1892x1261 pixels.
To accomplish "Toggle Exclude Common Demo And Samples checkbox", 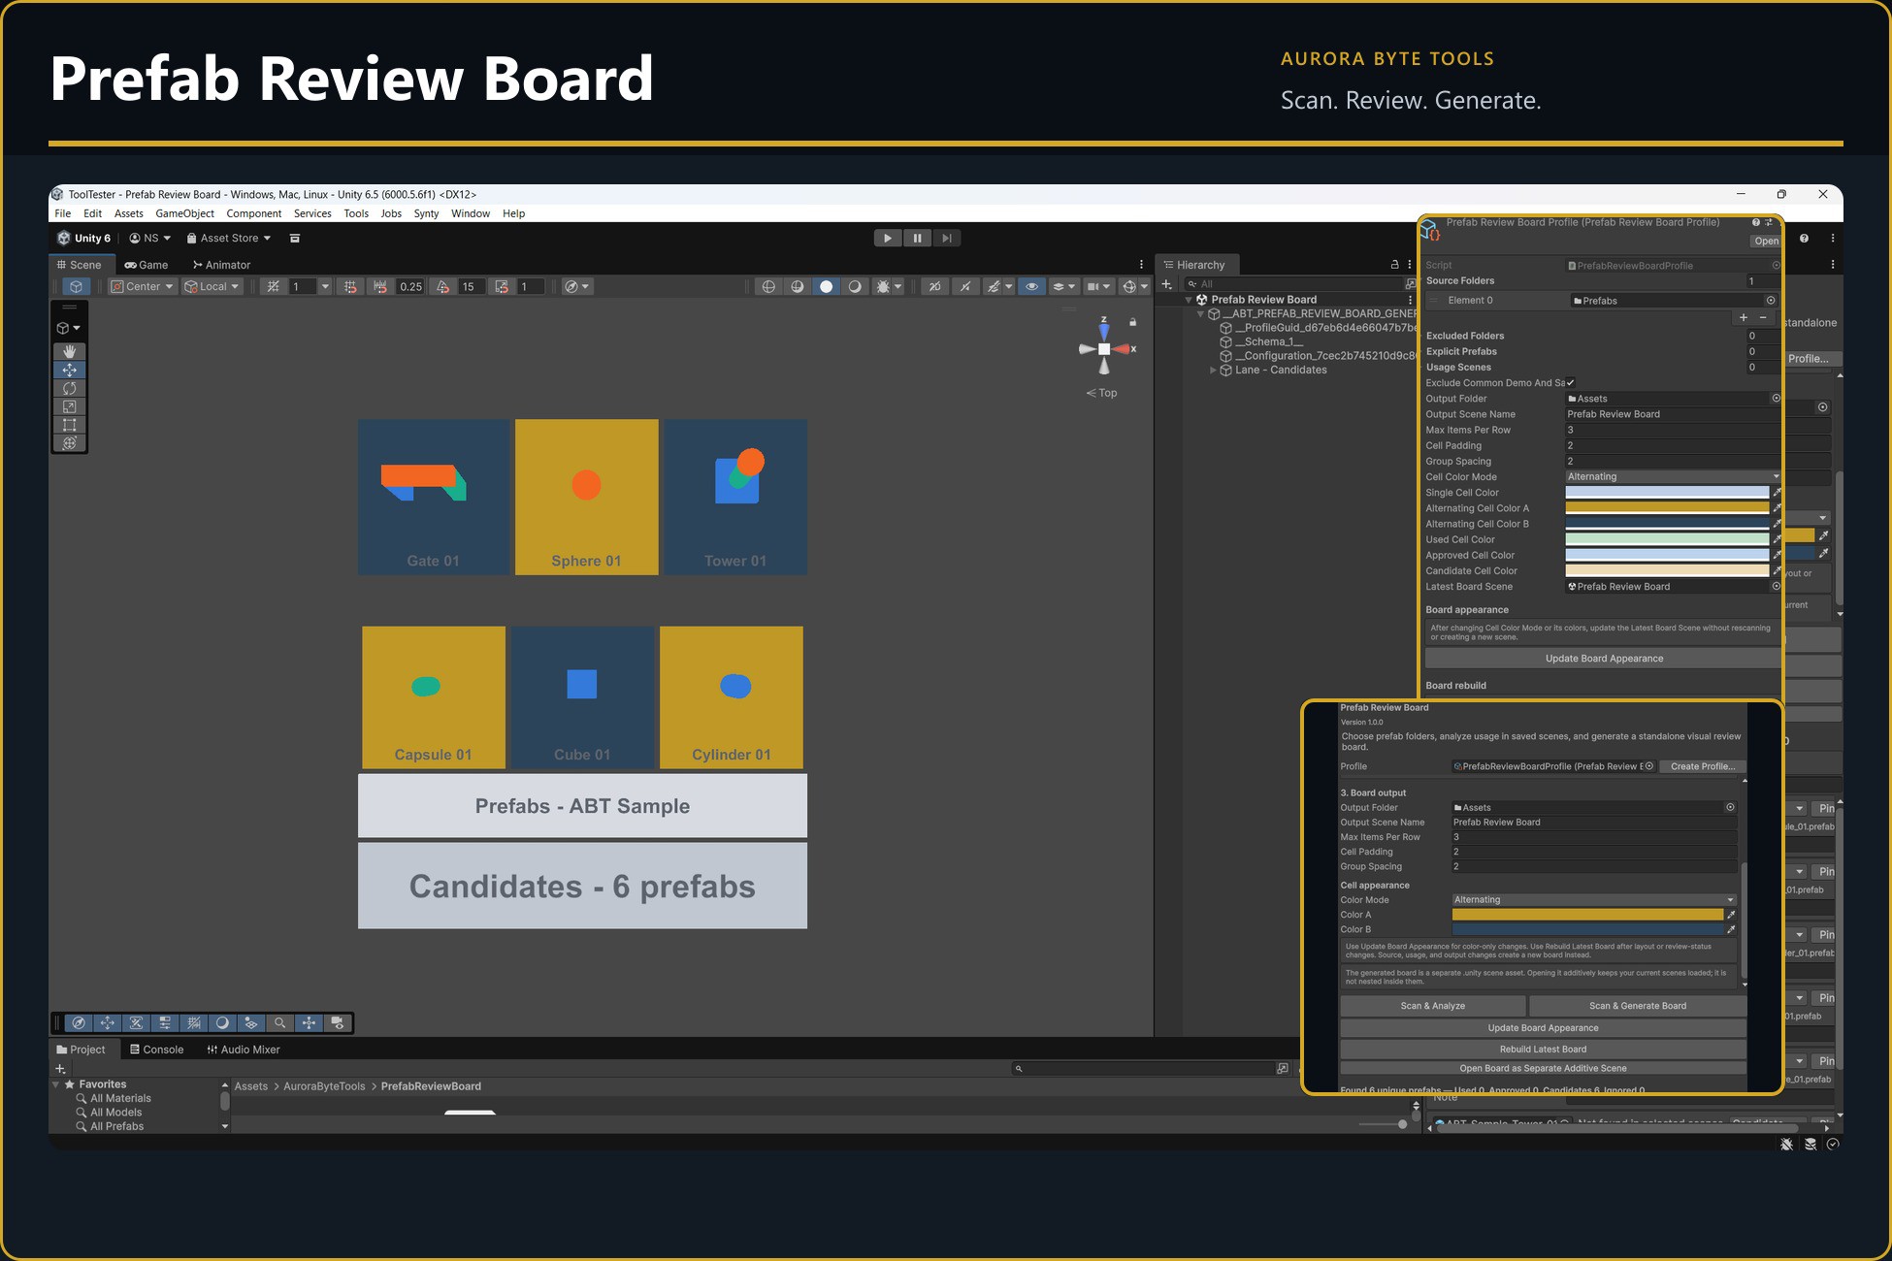I will click(1571, 383).
